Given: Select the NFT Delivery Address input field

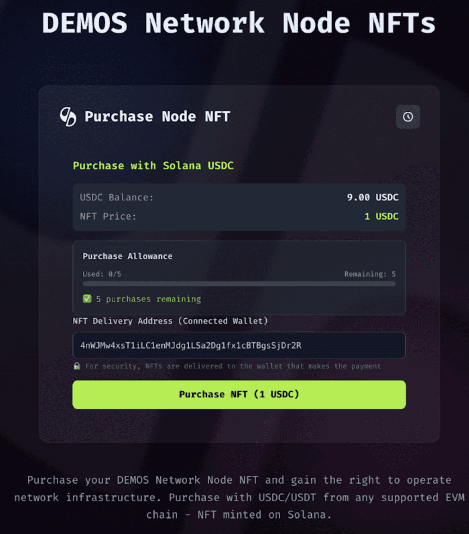Looking at the screenshot, I should (x=239, y=345).
